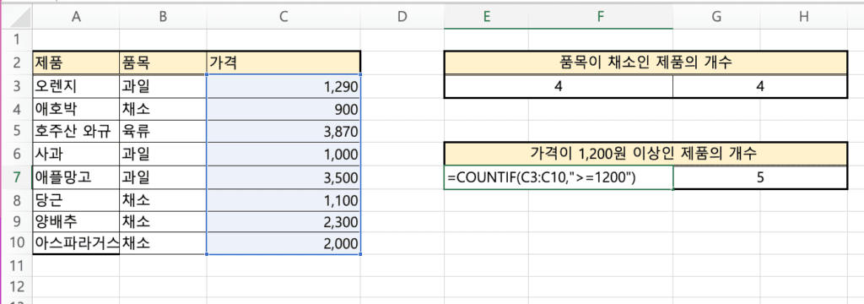Click the '품목이 채소인 제품의 개수' header
The width and height of the screenshot is (864, 304).
[645, 62]
